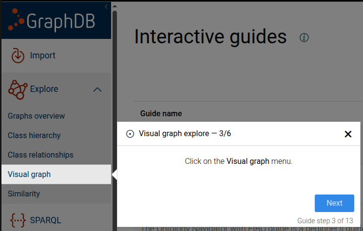Viewport: 363px width, 231px height.
Task: Open the SPARQL menu label
Action: pyautogui.click(x=46, y=220)
